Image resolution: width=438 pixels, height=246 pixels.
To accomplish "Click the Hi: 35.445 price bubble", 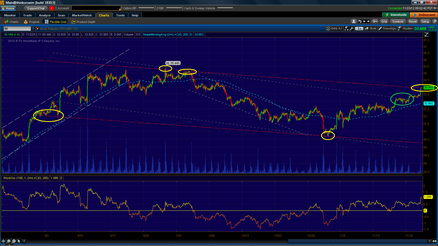I will click(173, 63).
